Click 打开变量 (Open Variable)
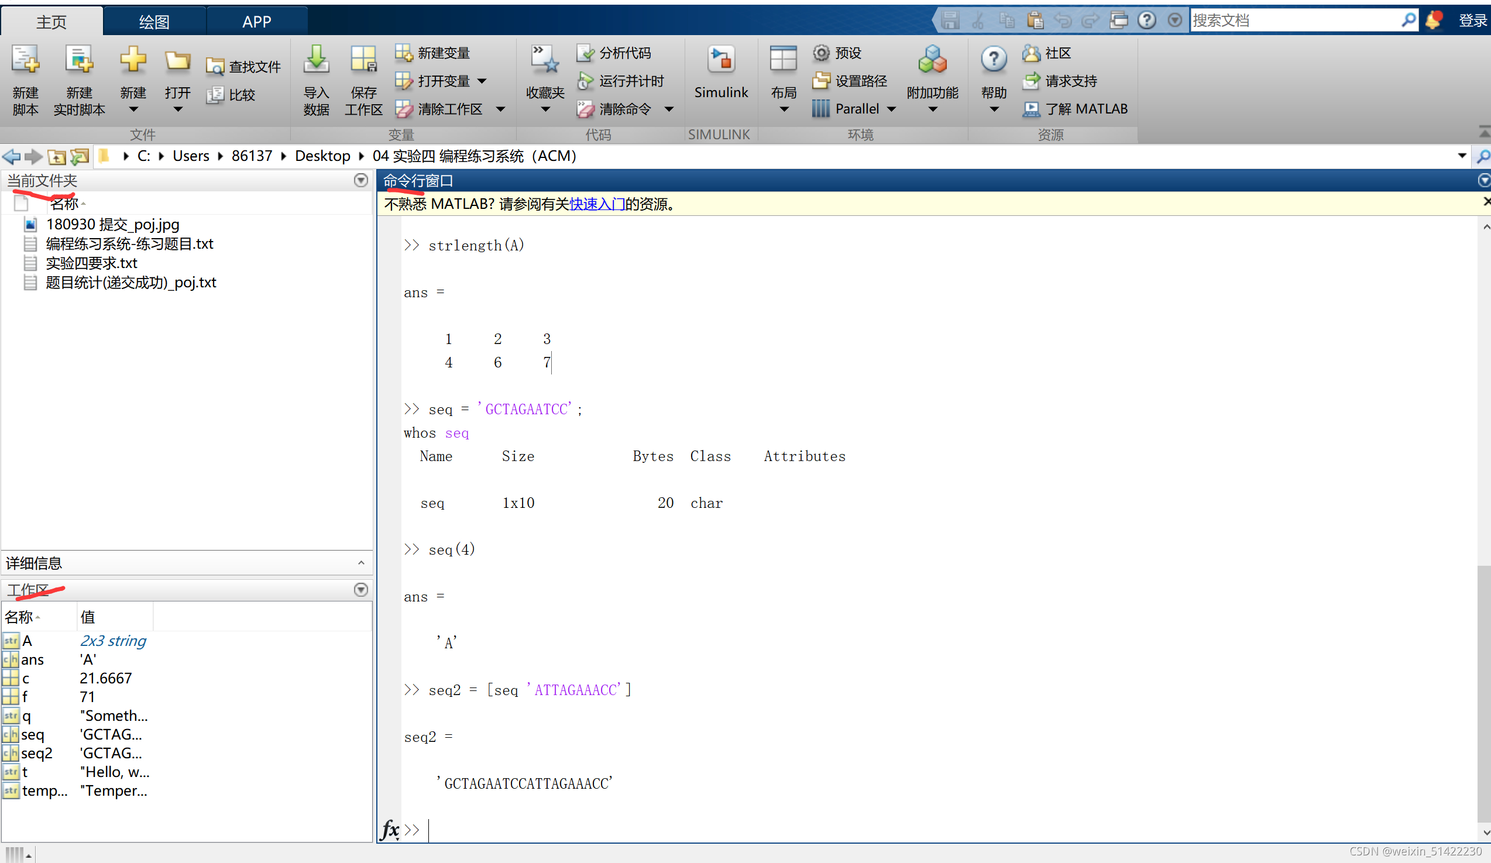Image resolution: width=1491 pixels, height=863 pixels. (x=432, y=81)
